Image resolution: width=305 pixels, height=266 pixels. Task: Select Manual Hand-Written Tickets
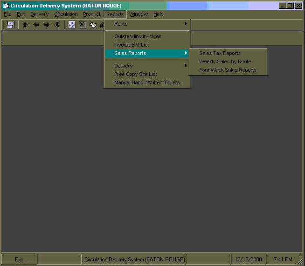[147, 82]
